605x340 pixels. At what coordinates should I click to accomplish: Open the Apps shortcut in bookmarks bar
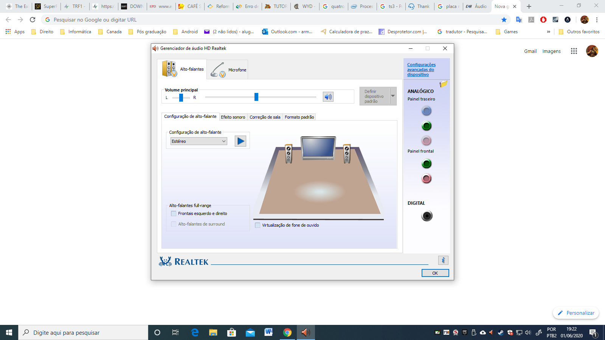pyautogui.click(x=15, y=32)
